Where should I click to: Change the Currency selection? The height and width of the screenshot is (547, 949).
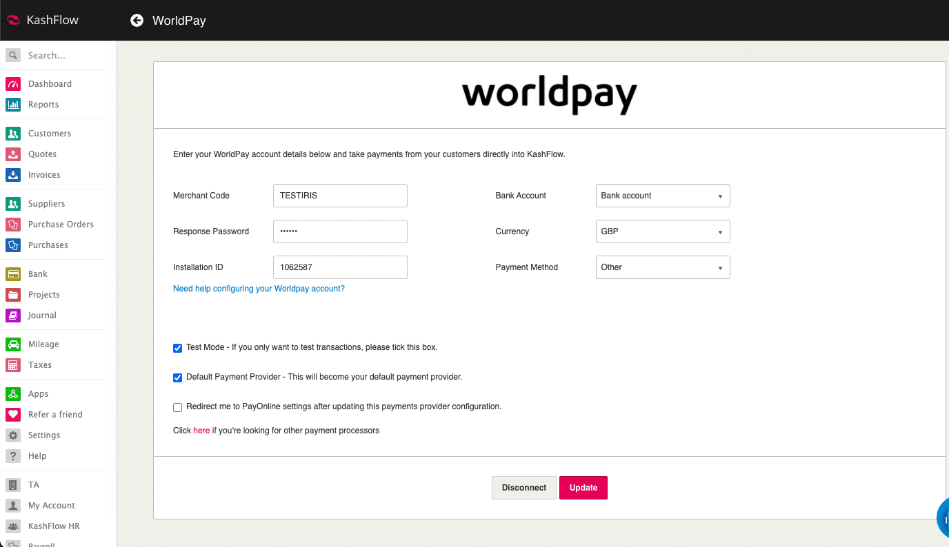[662, 231]
